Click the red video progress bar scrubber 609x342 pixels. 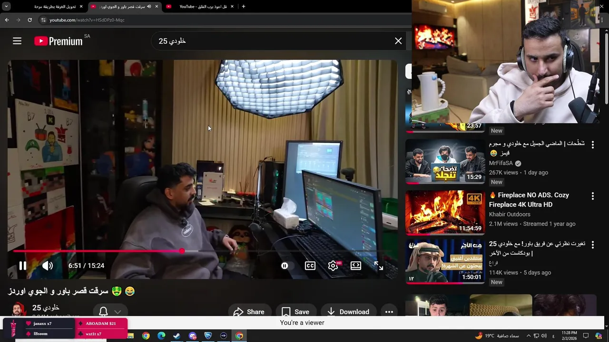182,251
